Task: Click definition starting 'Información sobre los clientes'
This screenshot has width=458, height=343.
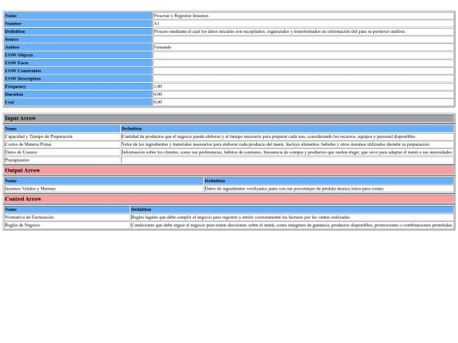Action: point(288,152)
